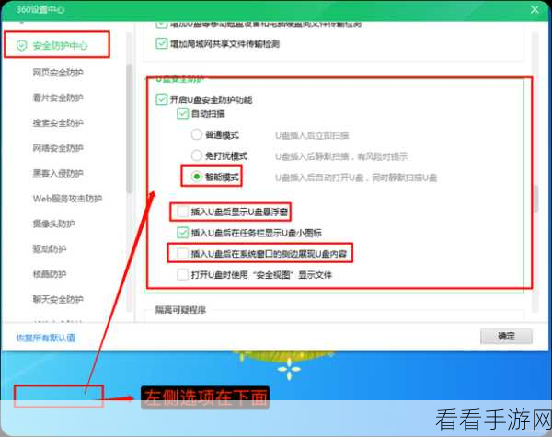The width and height of the screenshot is (552, 437).
Task: Click 恢复所有默认值 link
Action: [x=46, y=338]
